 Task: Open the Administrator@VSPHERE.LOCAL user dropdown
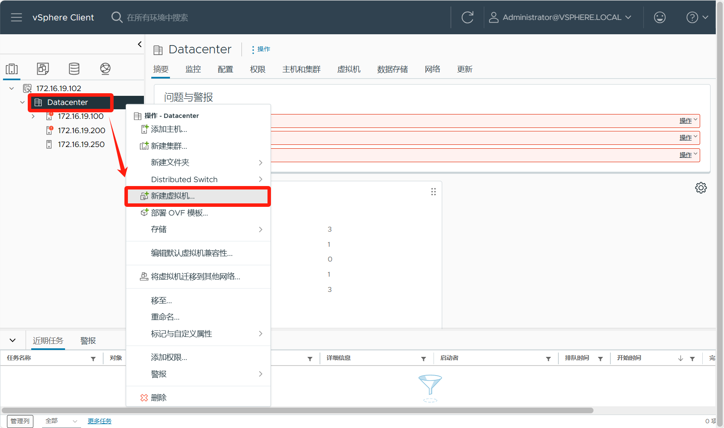click(x=560, y=17)
